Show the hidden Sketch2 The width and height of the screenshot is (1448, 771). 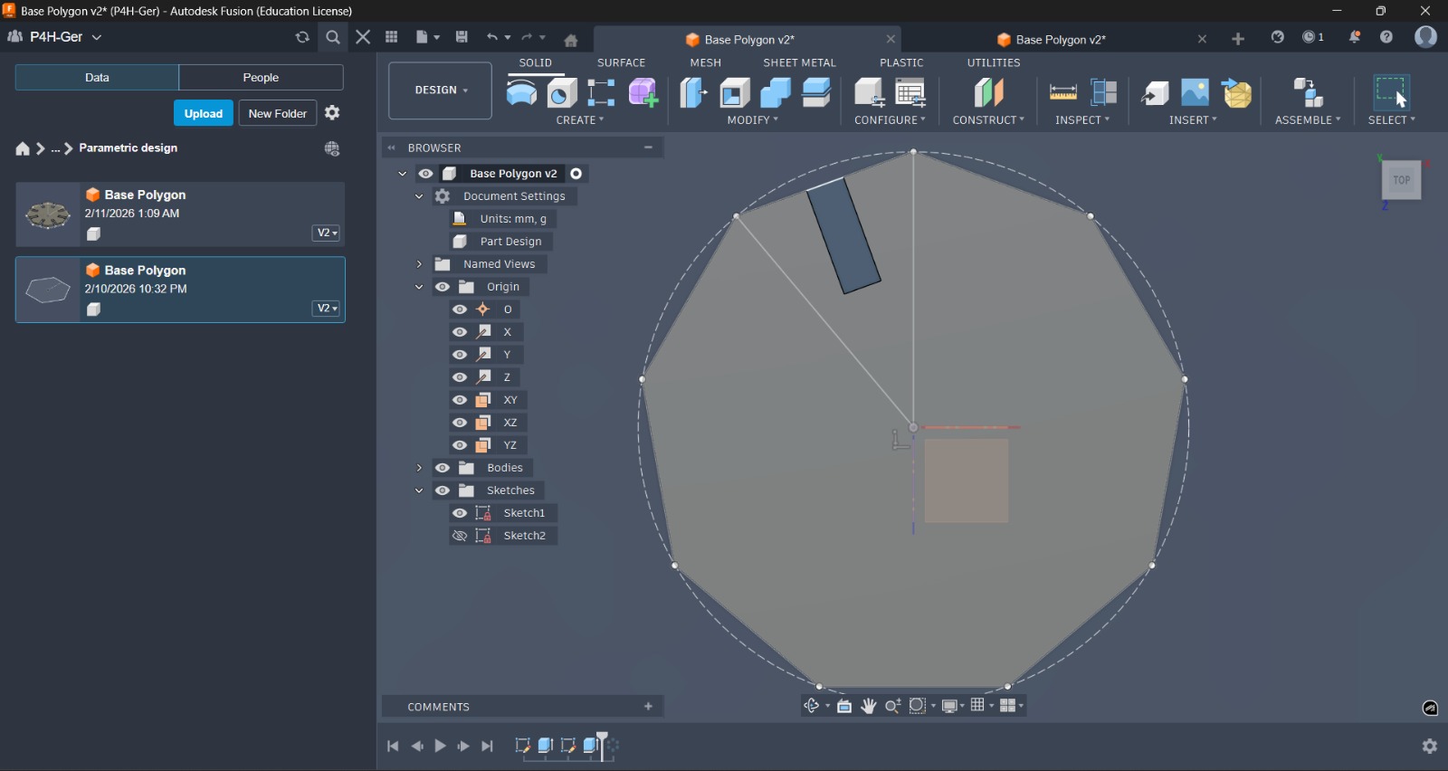pos(460,536)
